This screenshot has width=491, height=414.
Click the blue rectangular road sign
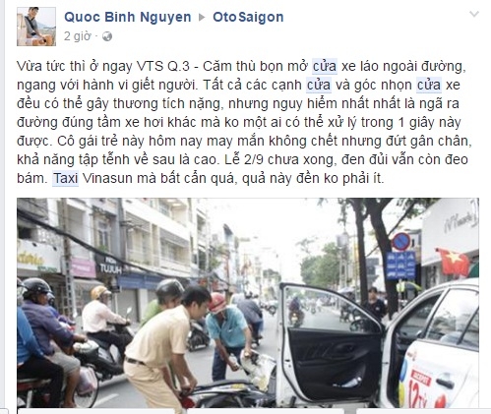(400, 266)
